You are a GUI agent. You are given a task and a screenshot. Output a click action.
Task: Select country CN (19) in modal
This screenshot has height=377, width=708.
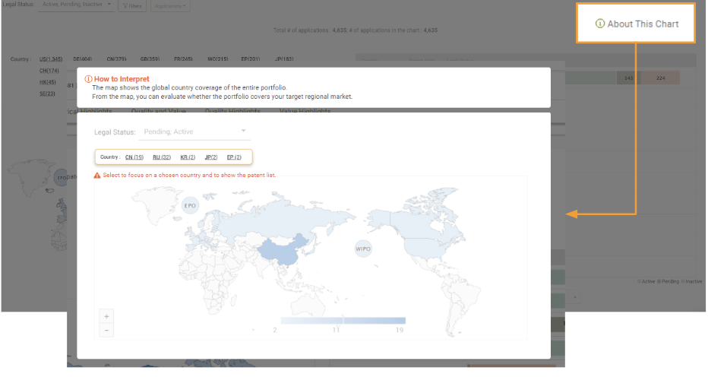tap(134, 157)
